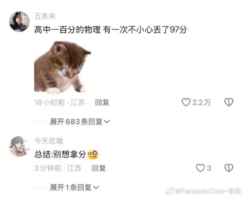Open 五条朱's profile avatar

[x=19, y=21]
